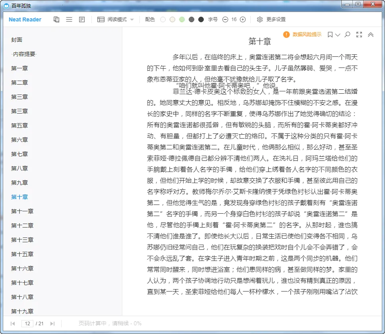Open the 阅读模式 dropdown
This screenshot has width=385, height=334.
point(116,19)
